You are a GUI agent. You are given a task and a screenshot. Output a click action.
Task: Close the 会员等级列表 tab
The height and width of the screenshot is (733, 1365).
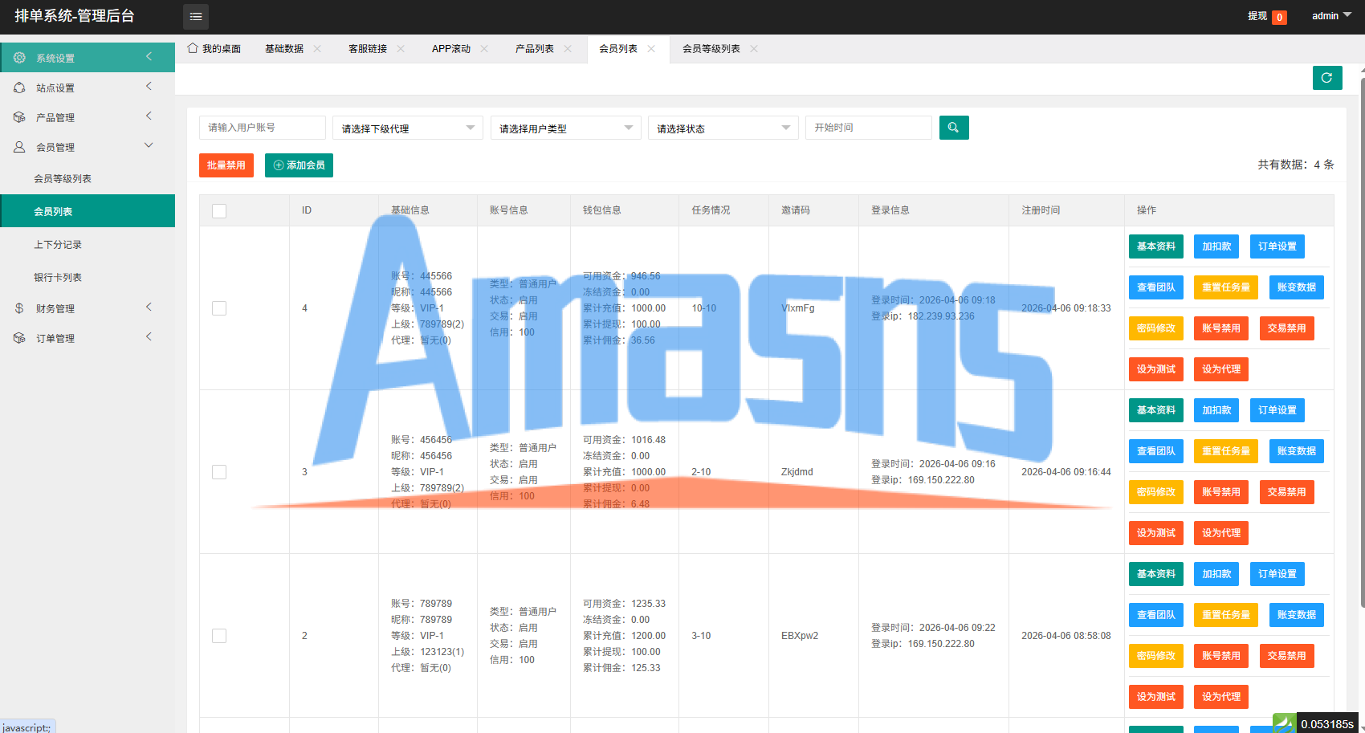(x=754, y=49)
